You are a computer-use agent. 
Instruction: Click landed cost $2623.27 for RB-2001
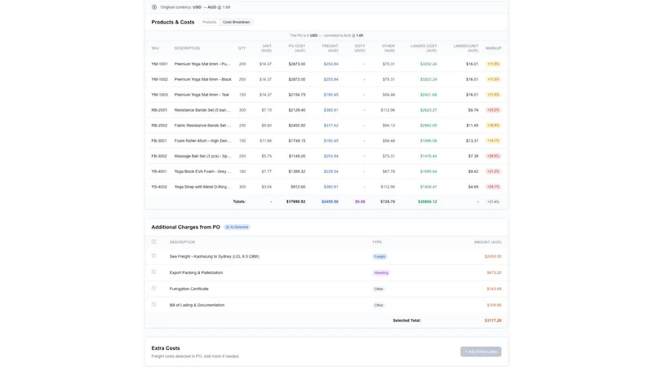(x=429, y=110)
